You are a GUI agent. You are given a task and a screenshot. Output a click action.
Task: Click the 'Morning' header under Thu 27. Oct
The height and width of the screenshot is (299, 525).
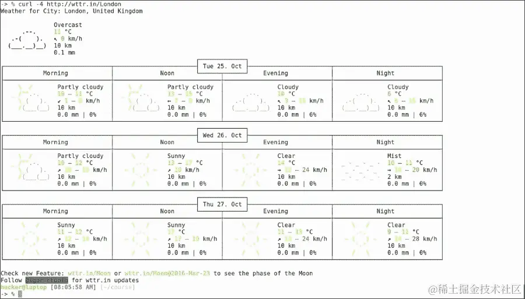[x=55, y=211]
